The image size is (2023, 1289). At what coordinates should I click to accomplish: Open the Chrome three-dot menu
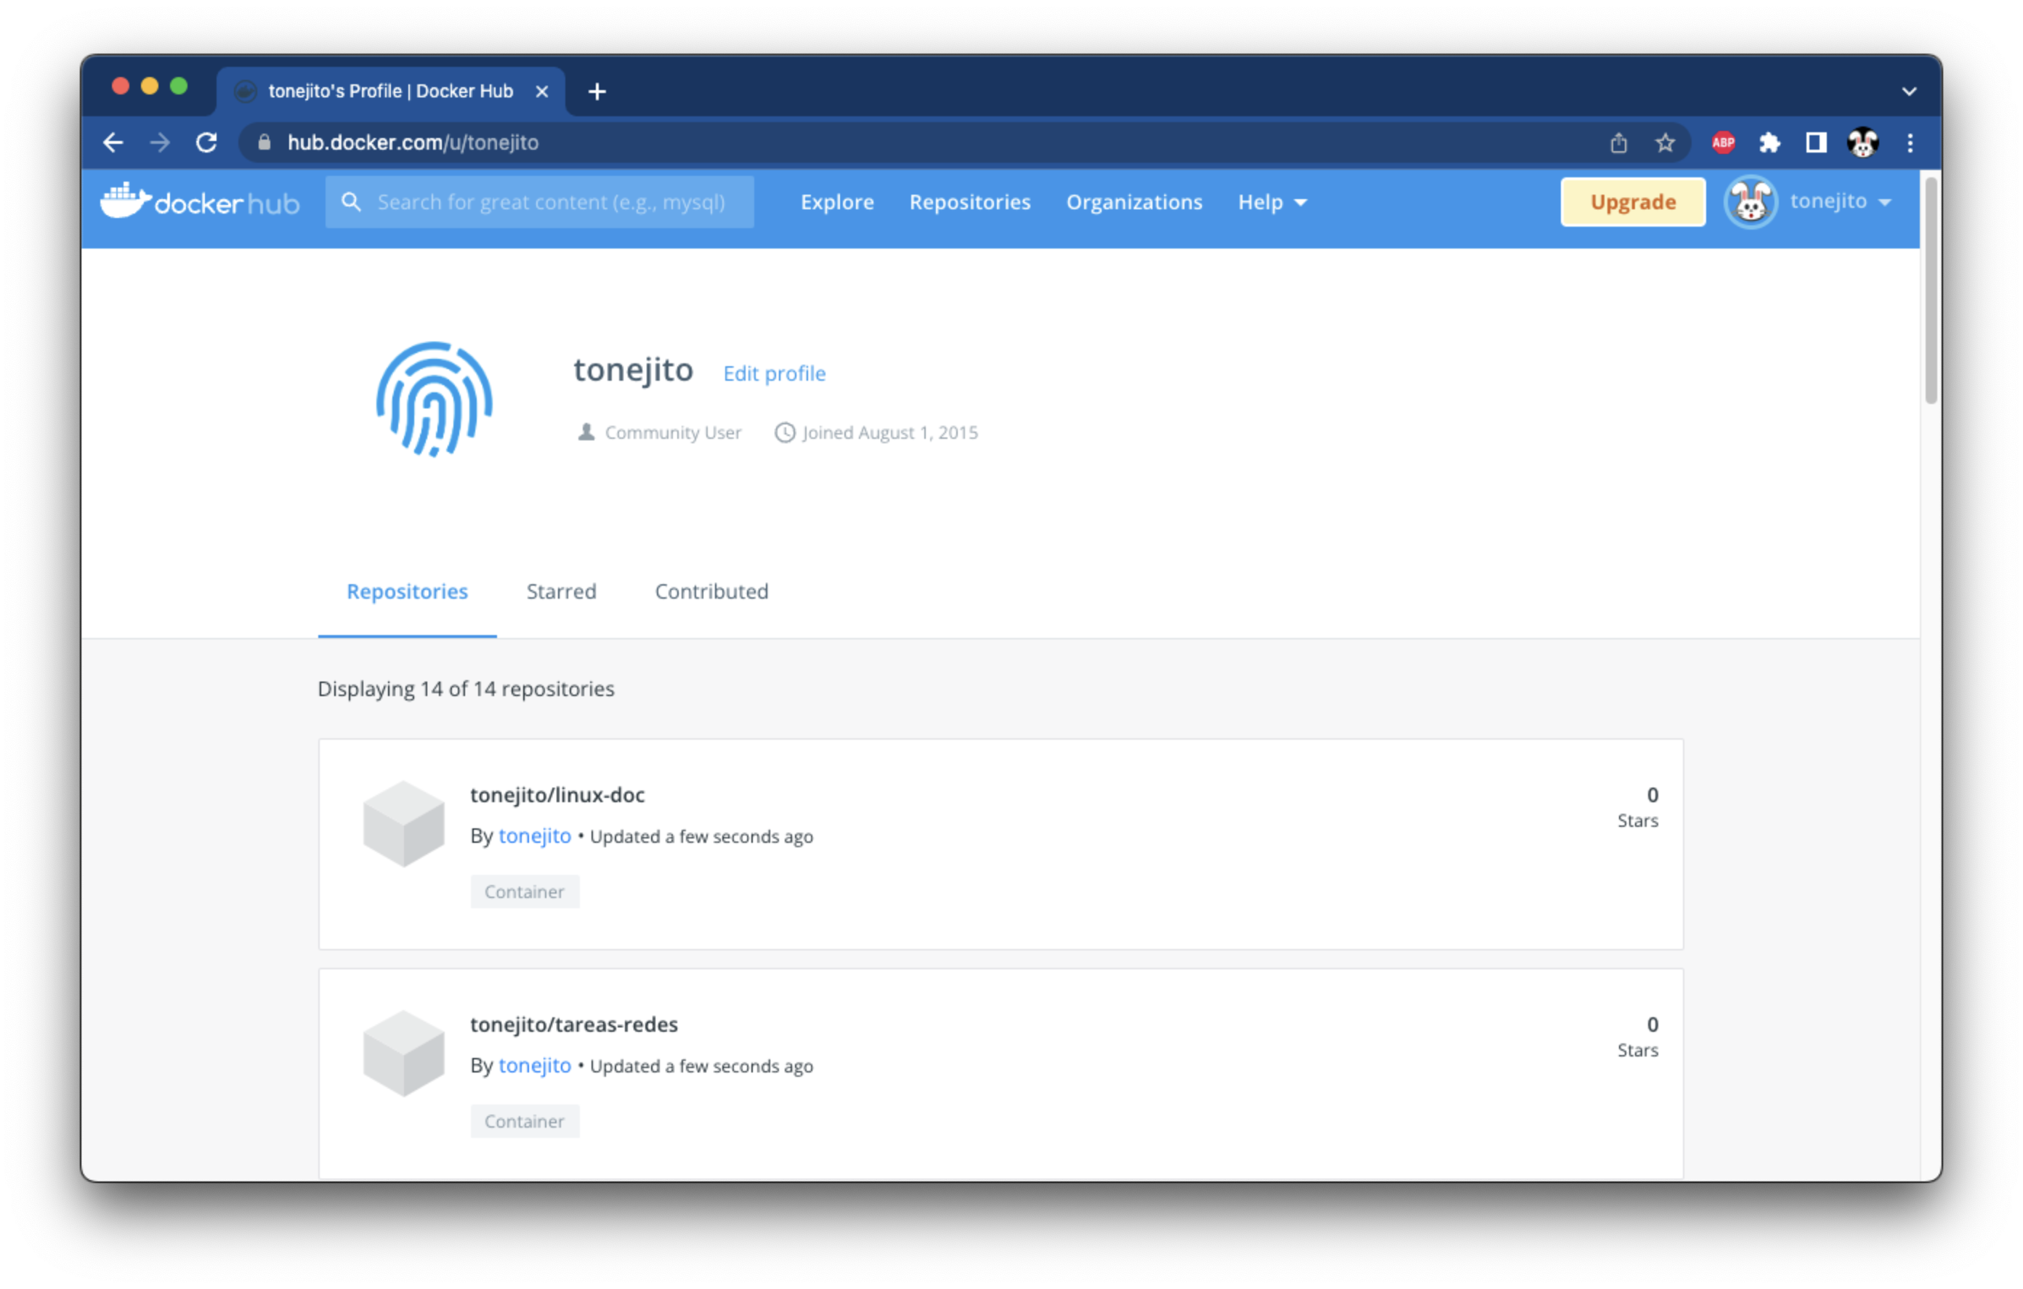(x=1910, y=143)
